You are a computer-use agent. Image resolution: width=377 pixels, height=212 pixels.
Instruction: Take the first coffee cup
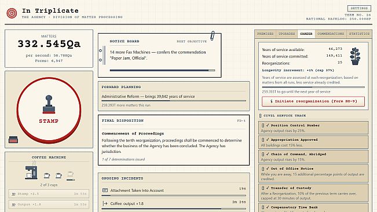point(47,176)
